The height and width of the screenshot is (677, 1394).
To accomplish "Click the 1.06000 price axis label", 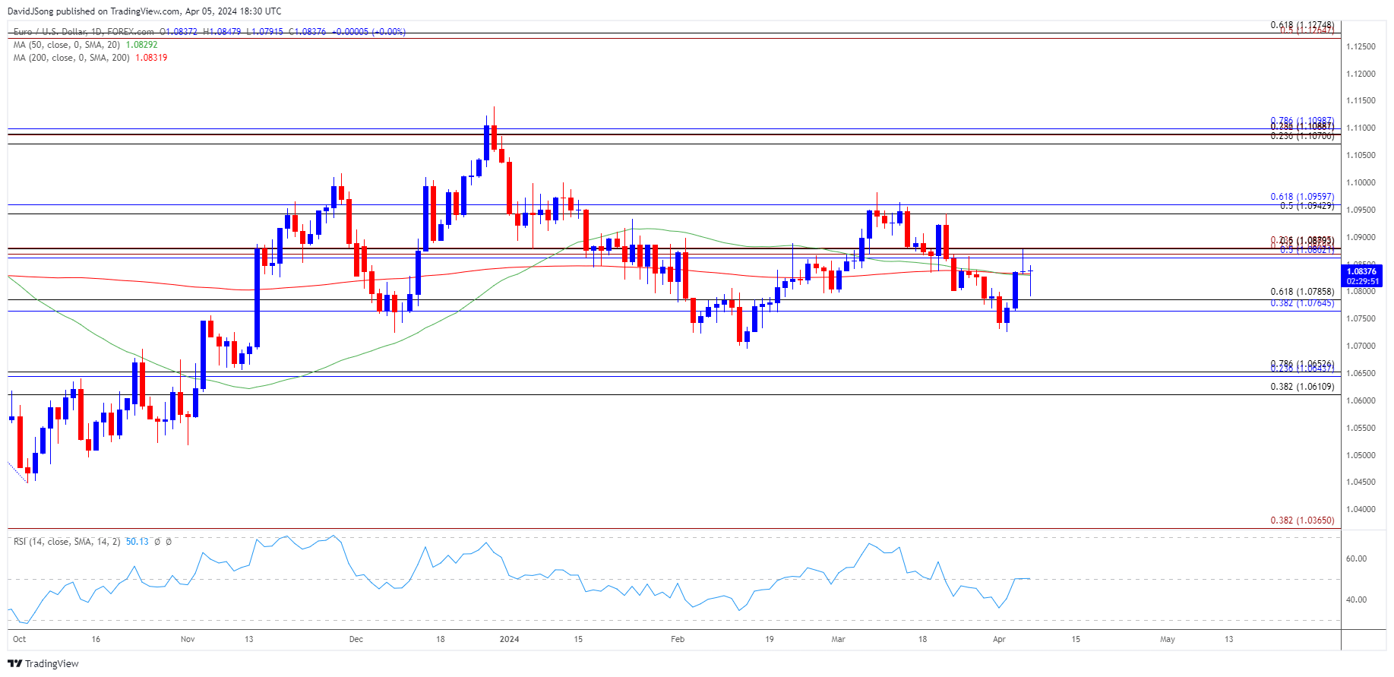I will tap(1361, 401).
